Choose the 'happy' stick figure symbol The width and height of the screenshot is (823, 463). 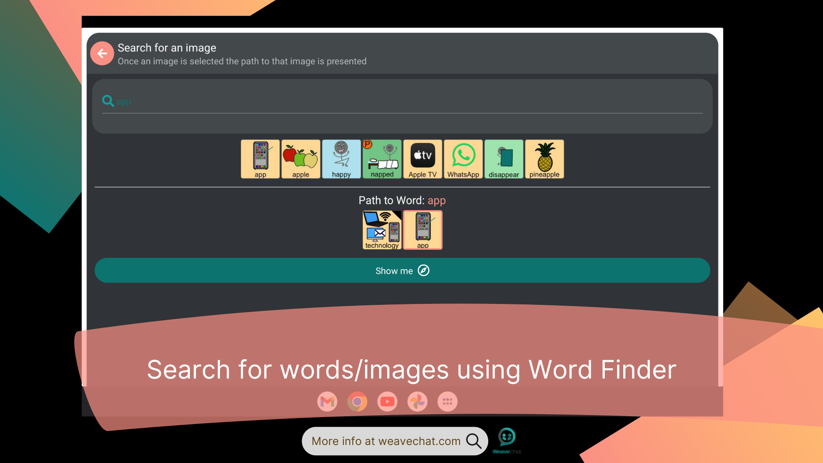[x=341, y=159]
